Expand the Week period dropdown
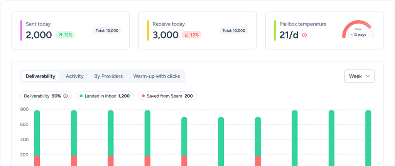Screen dimensions: 395x166 coord(360,76)
